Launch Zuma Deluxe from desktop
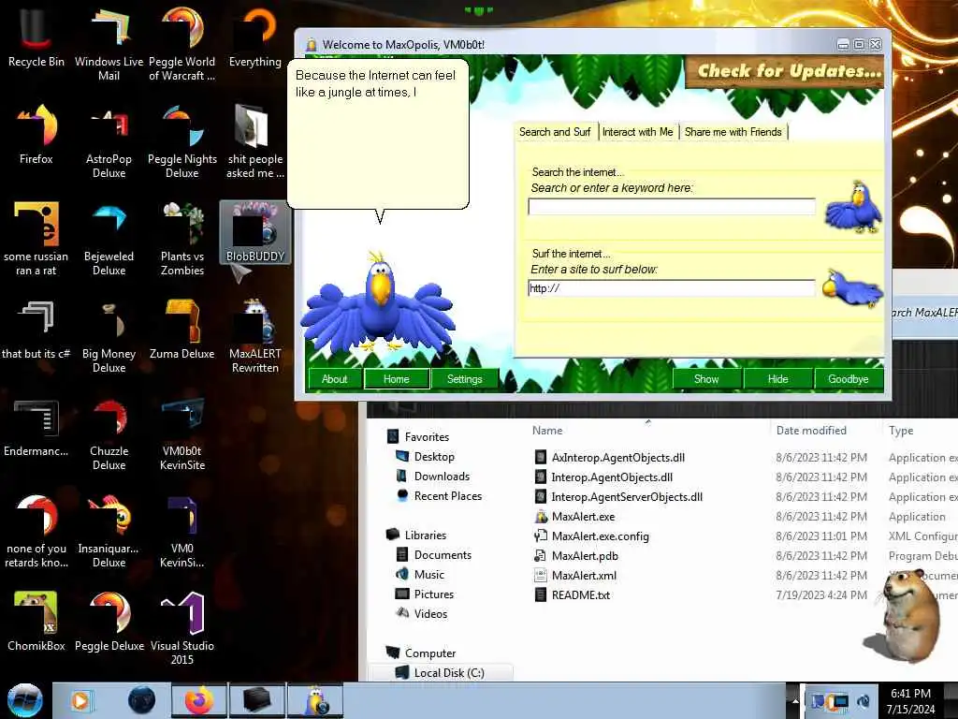Screen dimensions: 958x719 [x=182, y=329]
